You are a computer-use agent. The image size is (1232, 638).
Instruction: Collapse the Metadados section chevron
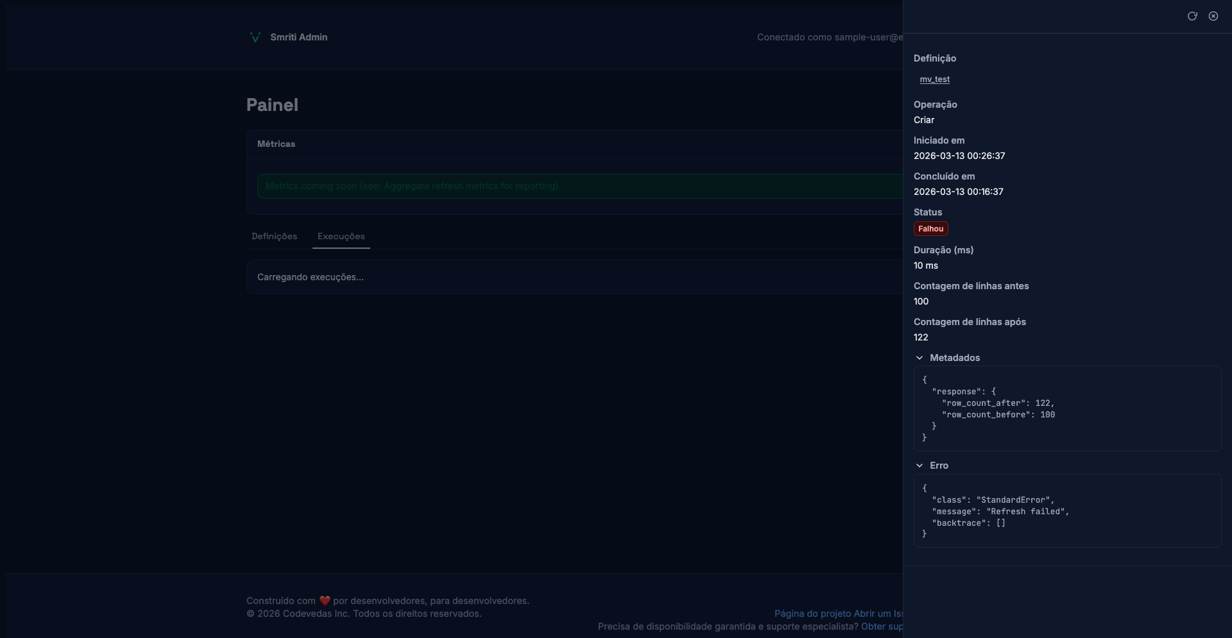click(x=920, y=358)
